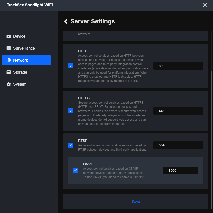Screen dimensions: 213x213
Task: Click the Trackflex floodlight WiFi title text
Action: [30, 5]
